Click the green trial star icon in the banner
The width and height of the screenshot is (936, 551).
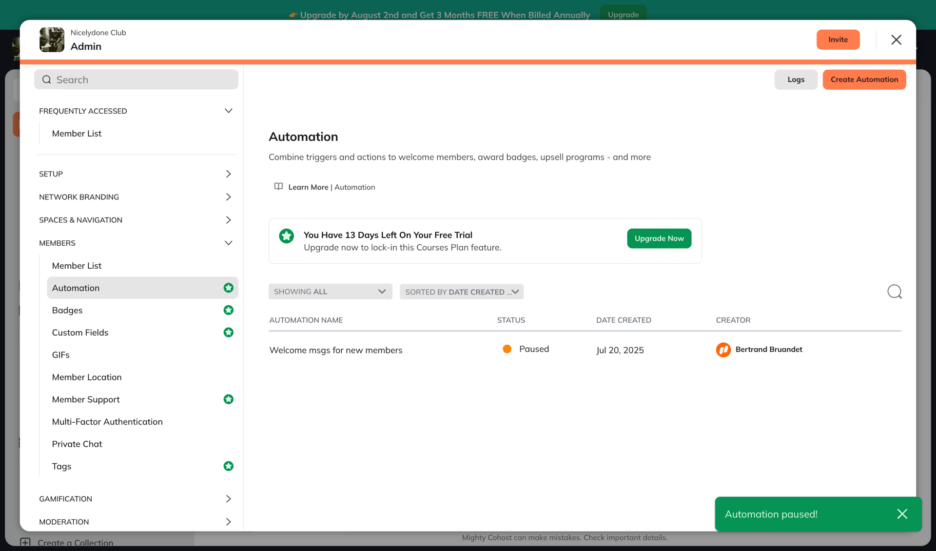click(x=286, y=236)
